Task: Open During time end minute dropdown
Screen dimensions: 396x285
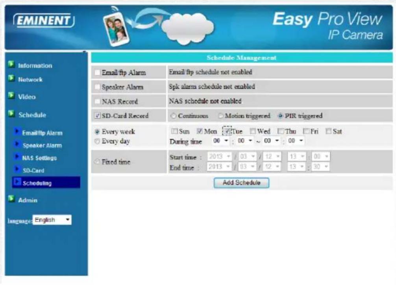Action: pyautogui.click(x=296, y=141)
